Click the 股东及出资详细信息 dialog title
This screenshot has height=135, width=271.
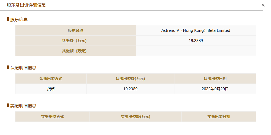click(x=26, y=5)
